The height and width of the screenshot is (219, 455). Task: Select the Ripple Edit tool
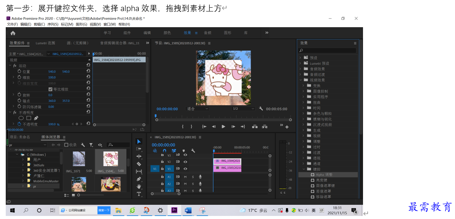tap(139, 157)
